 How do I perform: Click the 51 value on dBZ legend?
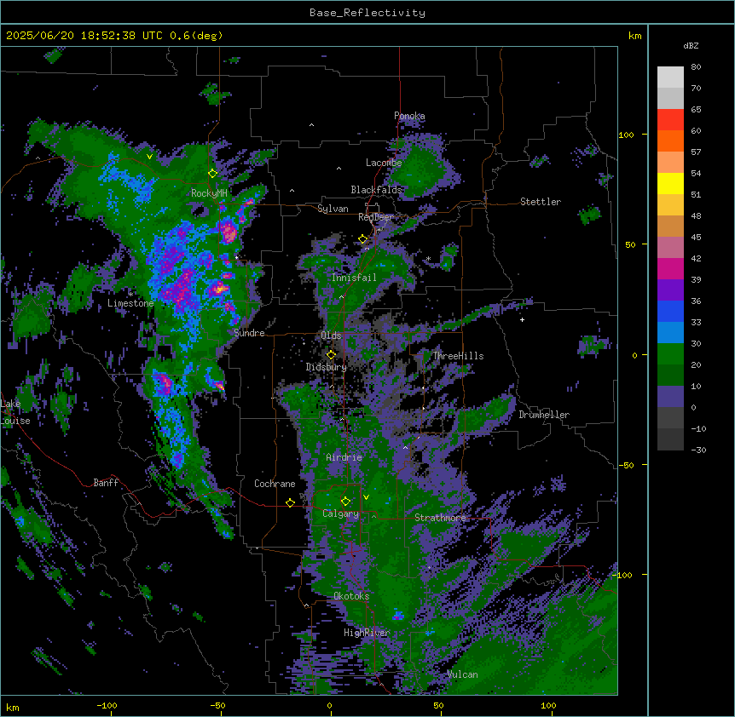696,195
